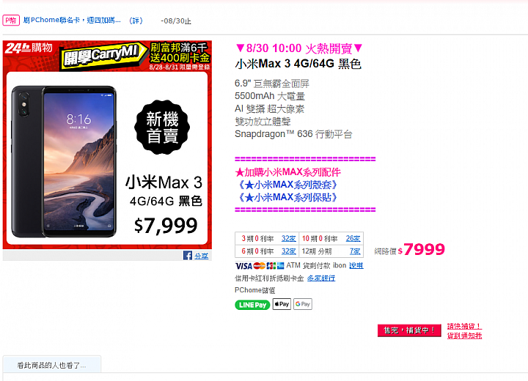Click the Apple Pay icon
The height and width of the screenshot is (381, 528).
(x=282, y=304)
